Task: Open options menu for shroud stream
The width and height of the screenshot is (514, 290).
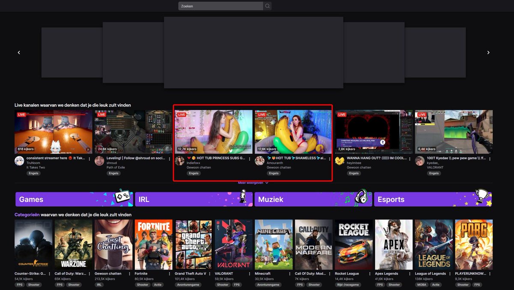Action: click(170, 159)
